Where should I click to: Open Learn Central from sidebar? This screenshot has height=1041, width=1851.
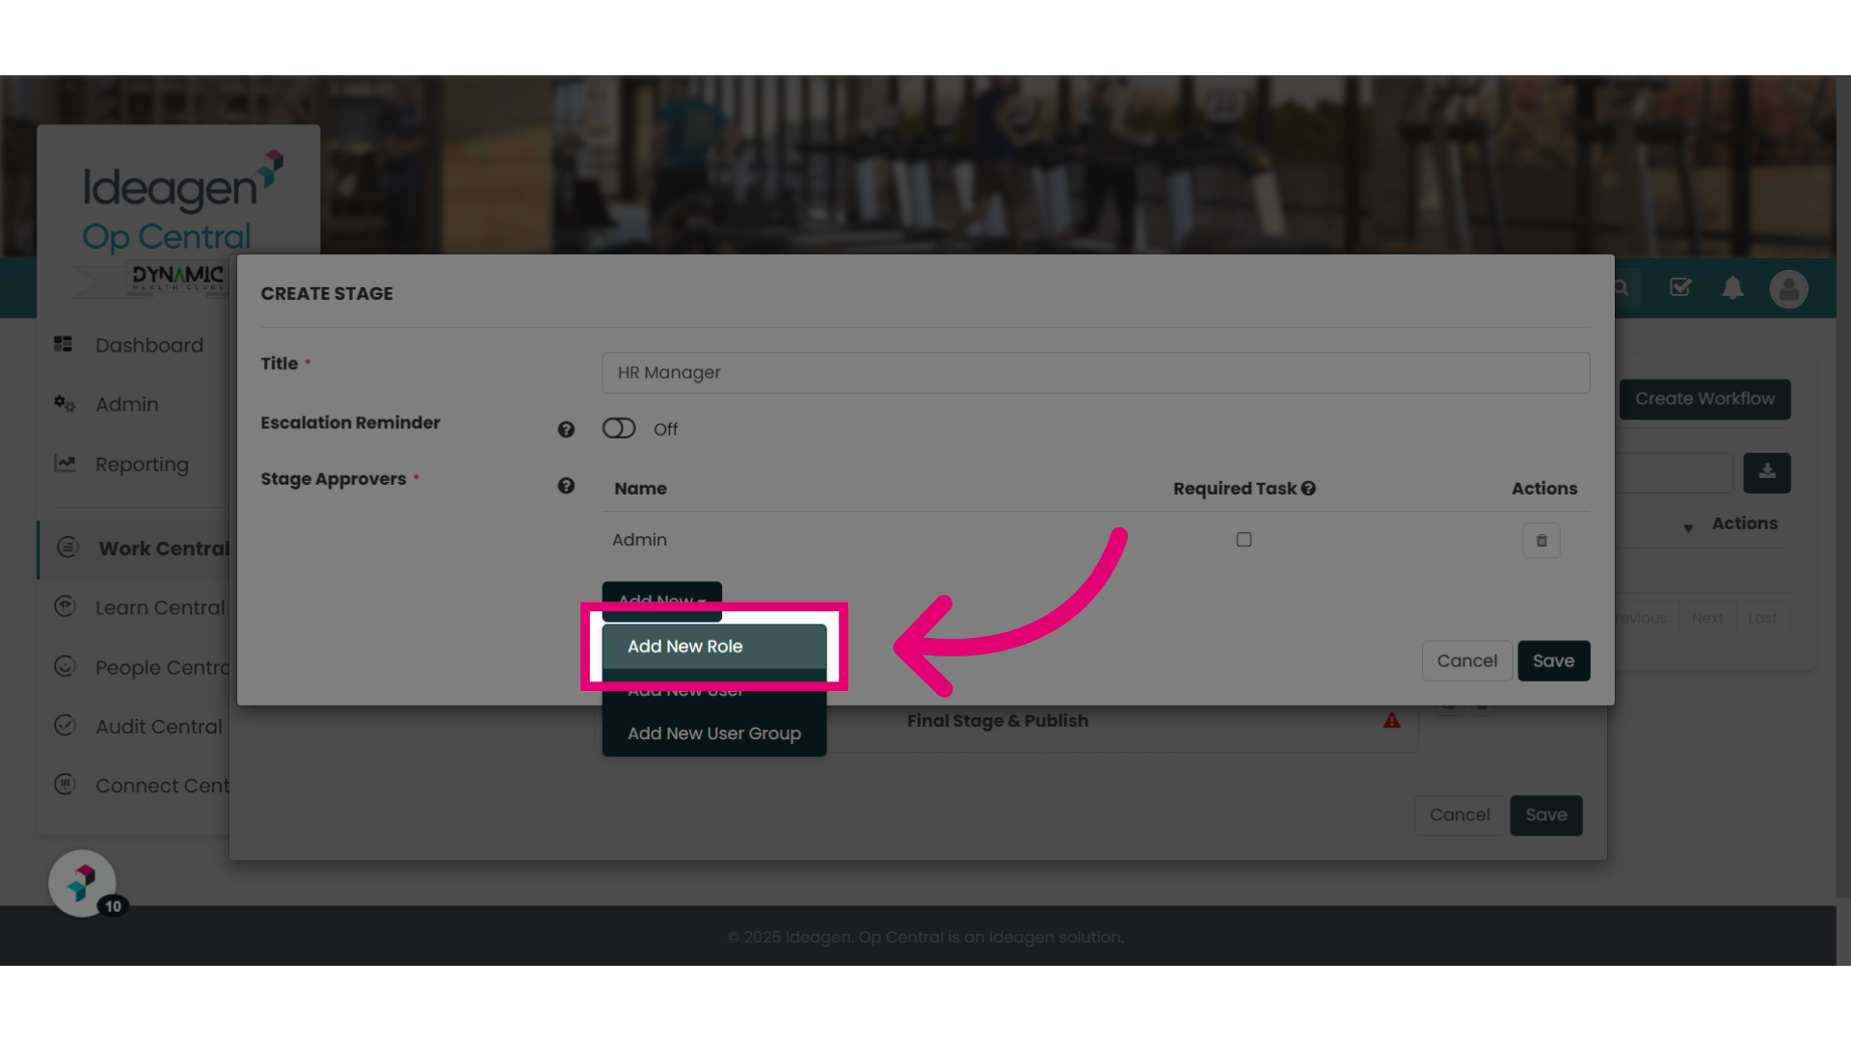pos(160,608)
